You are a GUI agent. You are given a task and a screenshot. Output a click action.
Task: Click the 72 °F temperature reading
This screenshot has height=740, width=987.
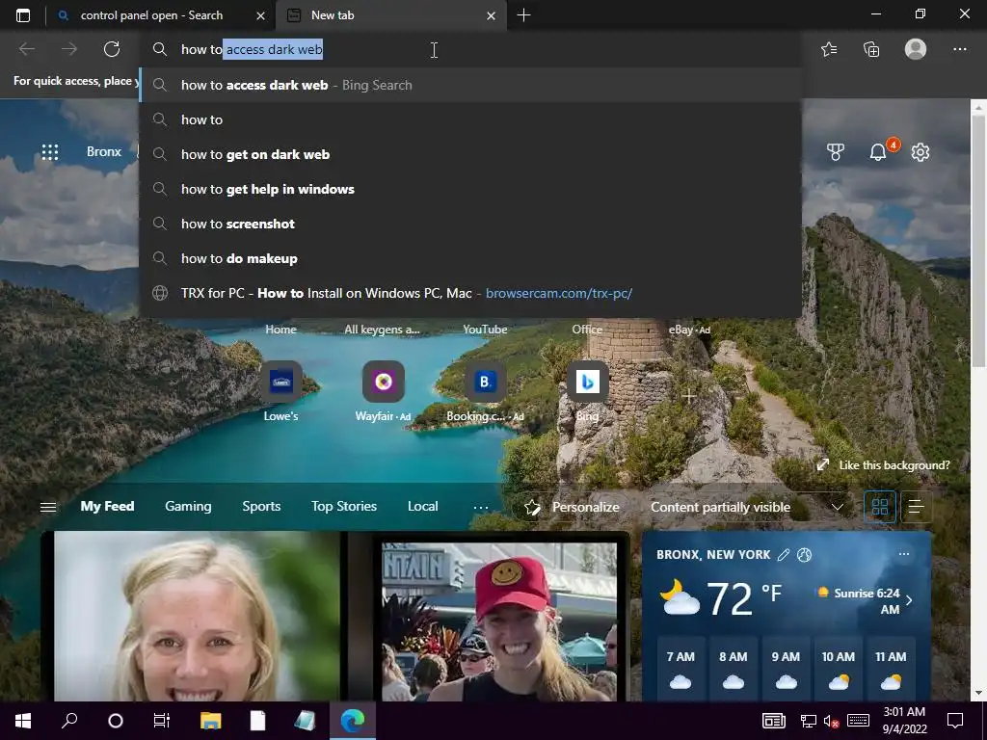tap(744, 597)
